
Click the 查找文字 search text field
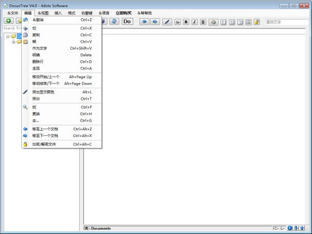286,22
